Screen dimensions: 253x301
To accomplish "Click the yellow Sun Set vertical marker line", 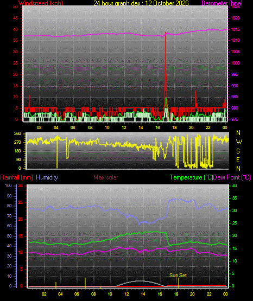I will click(x=179, y=283).
